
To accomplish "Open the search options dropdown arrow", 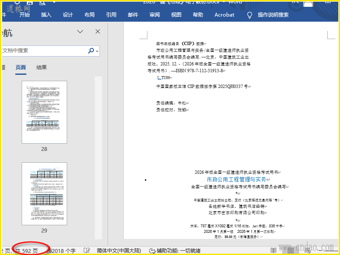I will 97,51.
